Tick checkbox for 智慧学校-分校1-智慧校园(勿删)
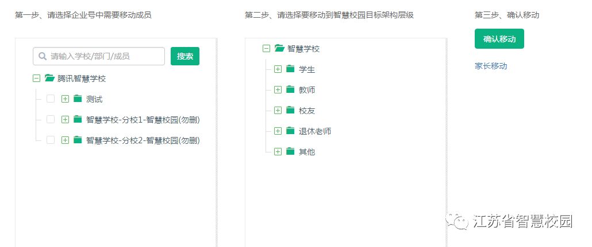The width and height of the screenshot is (592, 247). click(x=51, y=119)
